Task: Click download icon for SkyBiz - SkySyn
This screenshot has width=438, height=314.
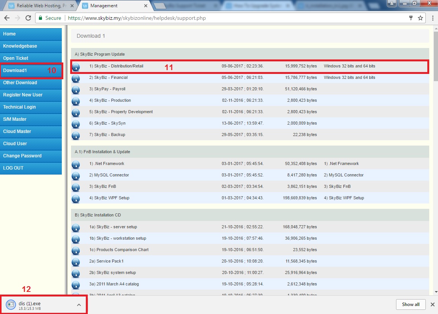Action: click(x=76, y=124)
